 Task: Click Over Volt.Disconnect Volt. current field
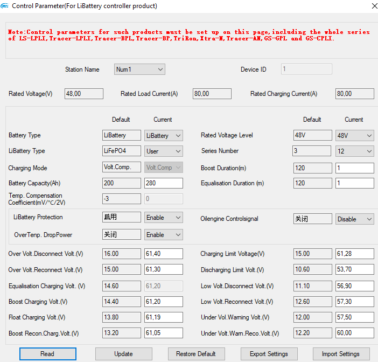click(x=164, y=254)
